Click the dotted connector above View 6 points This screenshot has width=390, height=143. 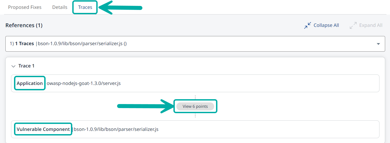point(195,97)
